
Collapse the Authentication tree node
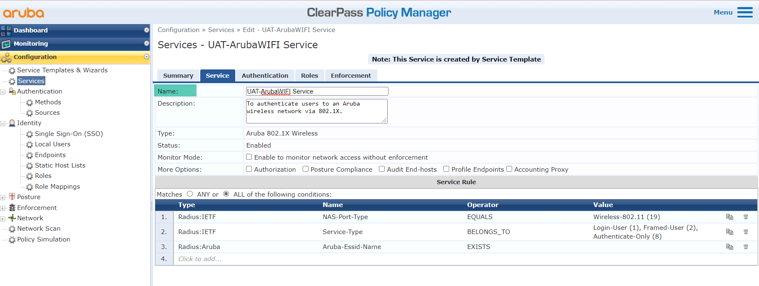pyautogui.click(x=3, y=92)
